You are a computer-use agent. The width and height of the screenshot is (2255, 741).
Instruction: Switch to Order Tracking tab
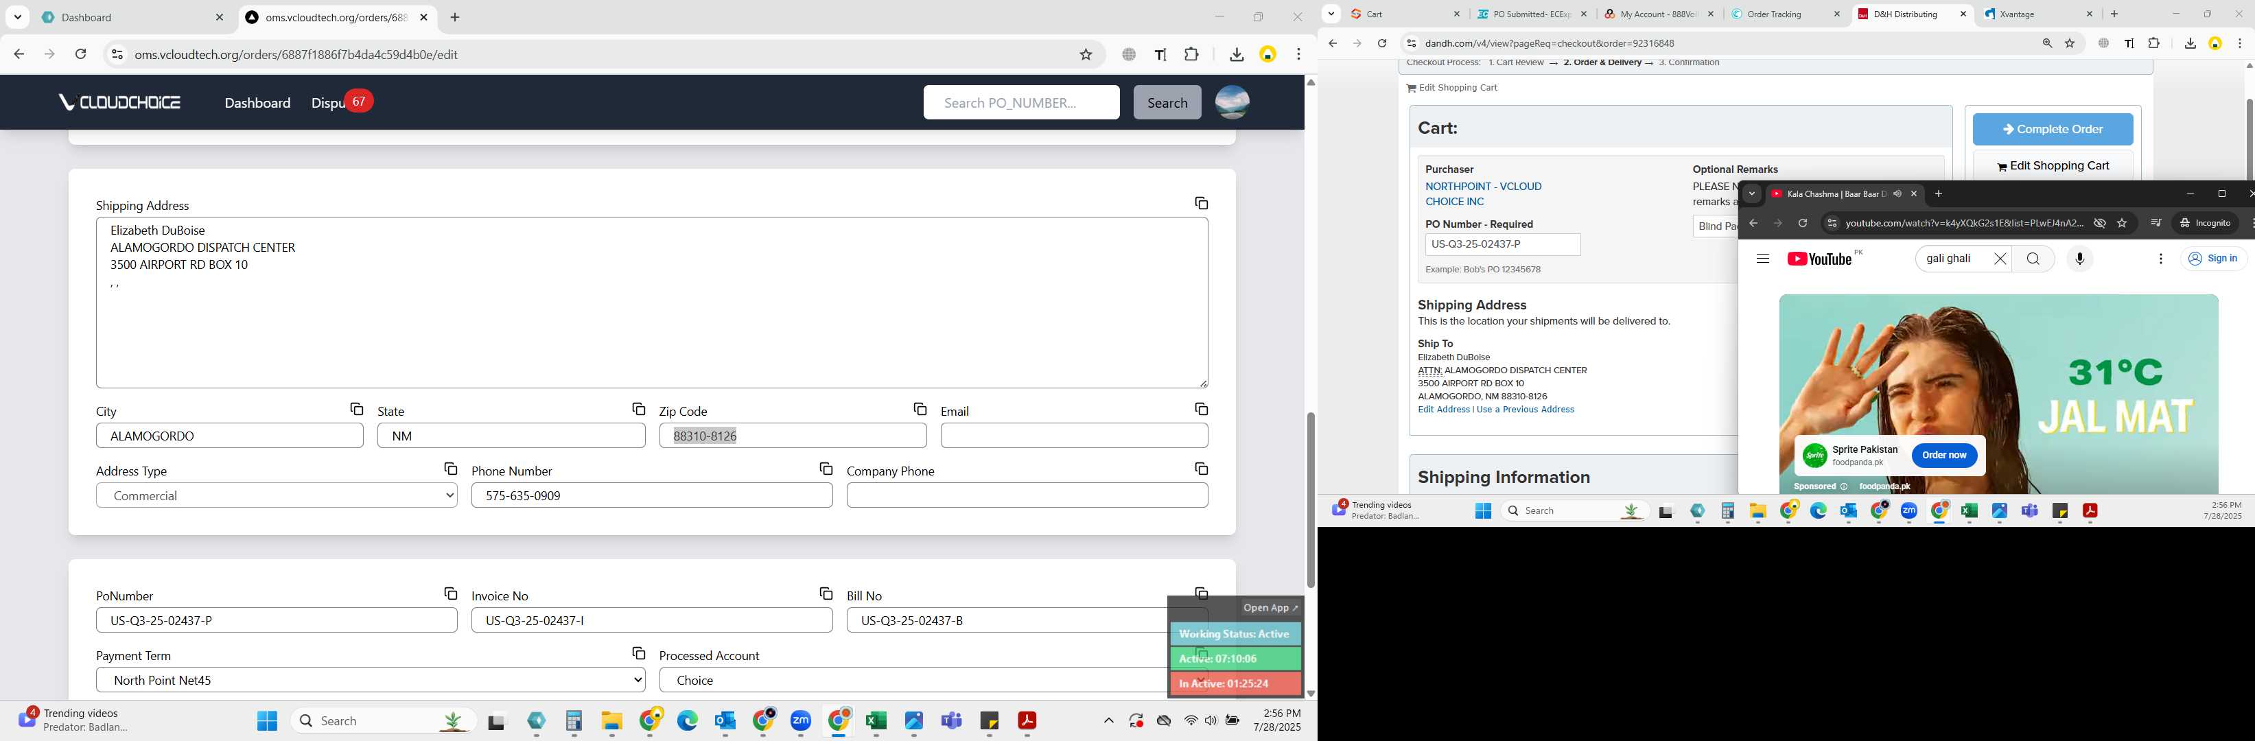(x=1785, y=14)
